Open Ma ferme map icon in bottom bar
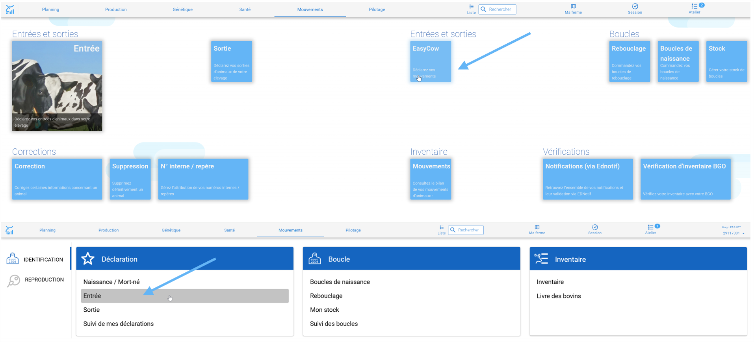 click(537, 230)
